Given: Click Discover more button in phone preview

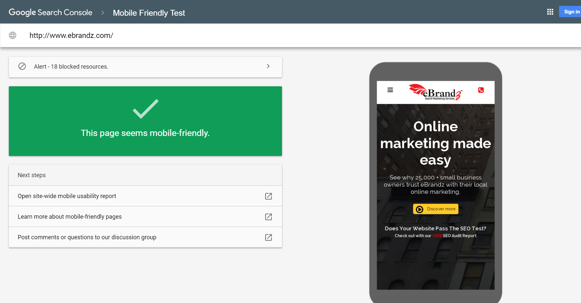Looking at the screenshot, I should (436, 209).
